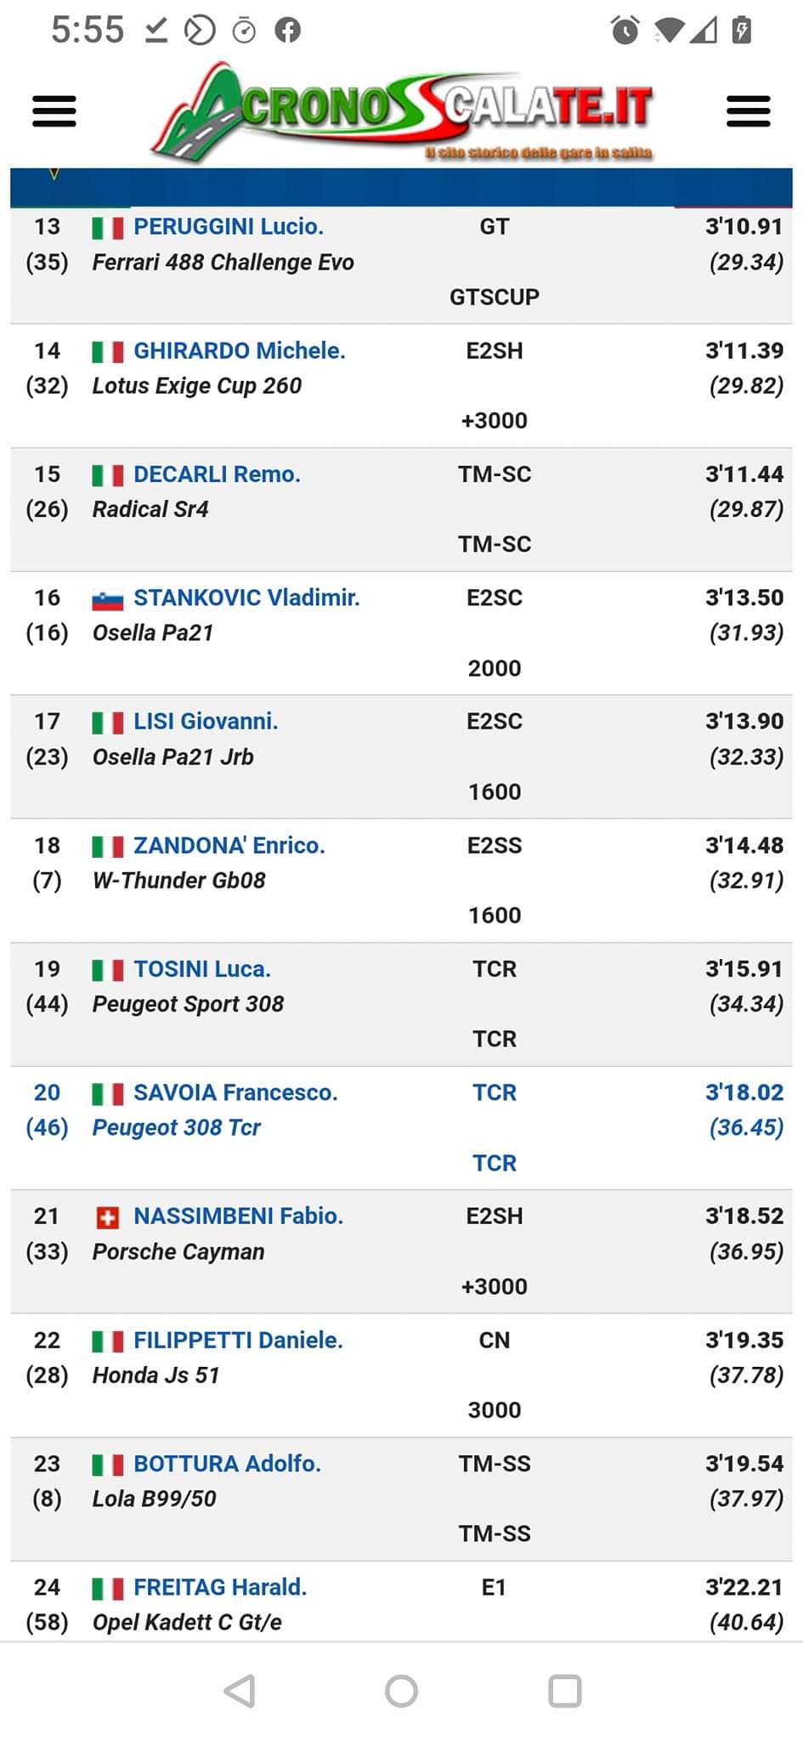Open the right hamburger menu

[748, 111]
